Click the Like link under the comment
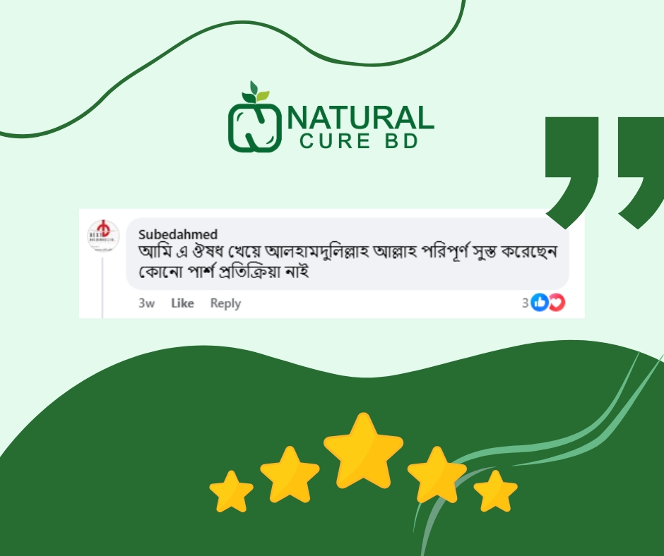This screenshot has height=556, width=664. click(182, 303)
